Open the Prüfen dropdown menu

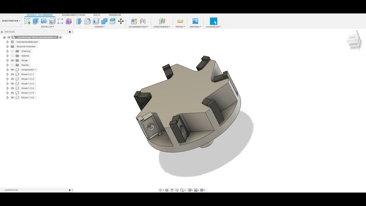point(180,27)
